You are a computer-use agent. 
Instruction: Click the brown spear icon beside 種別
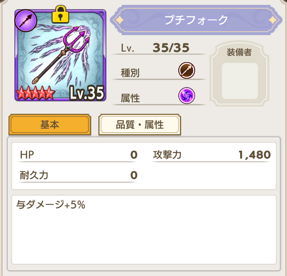[x=187, y=70]
